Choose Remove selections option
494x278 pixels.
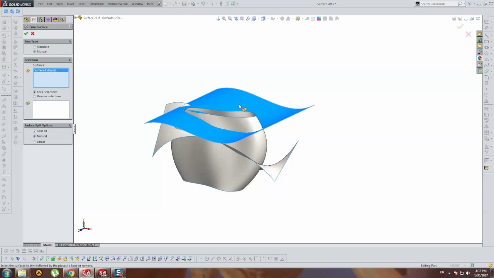point(35,96)
